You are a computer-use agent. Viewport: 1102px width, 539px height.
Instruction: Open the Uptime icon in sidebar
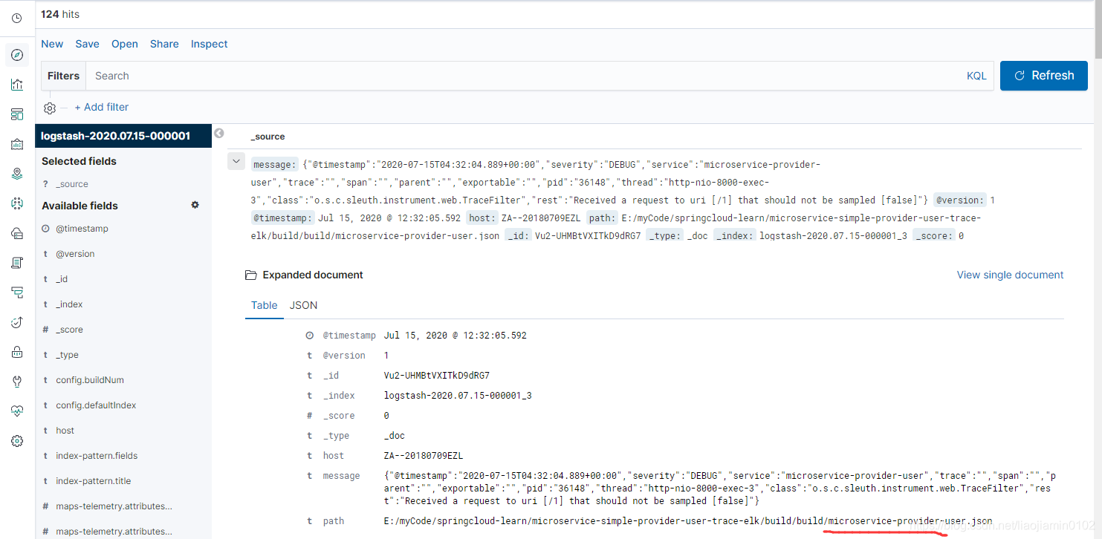[x=17, y=322]
